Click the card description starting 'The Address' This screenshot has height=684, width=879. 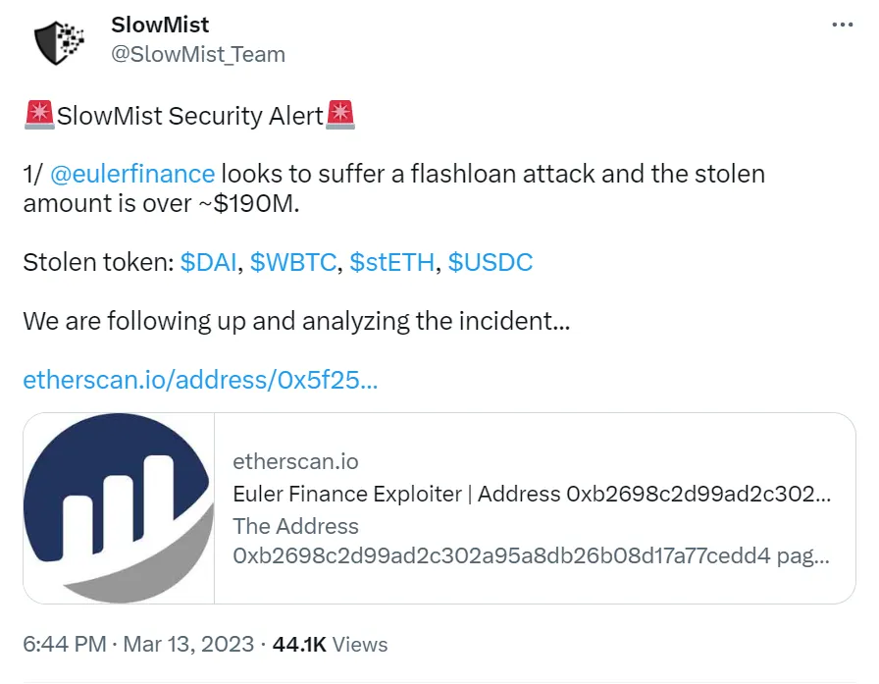[x=531, y=541]
